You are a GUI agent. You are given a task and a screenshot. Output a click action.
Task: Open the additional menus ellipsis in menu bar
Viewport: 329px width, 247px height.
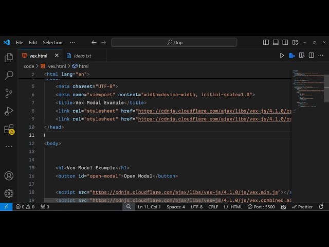tap(72, 43)
